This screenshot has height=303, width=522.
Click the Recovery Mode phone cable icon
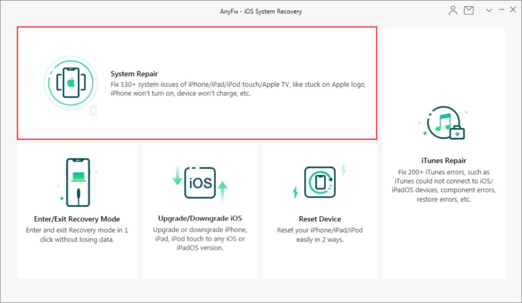pyautogui.click(x=77, y=182)
